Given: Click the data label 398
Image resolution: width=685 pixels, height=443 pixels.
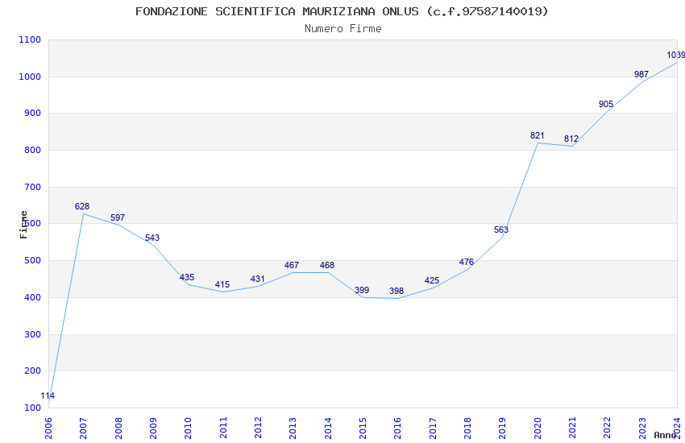Looking at the screenshot, I should pos(396,291).
